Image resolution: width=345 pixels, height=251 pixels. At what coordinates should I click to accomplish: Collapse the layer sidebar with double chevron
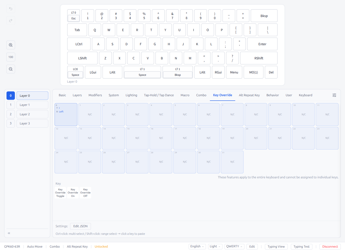(9, 233)
